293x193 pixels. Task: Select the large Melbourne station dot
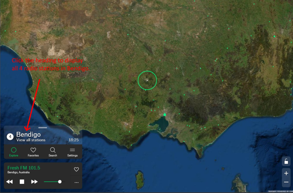coord(165,114)
